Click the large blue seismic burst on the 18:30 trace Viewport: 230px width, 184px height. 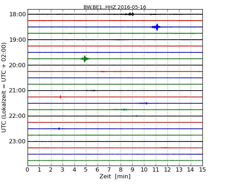coord(156,27)
